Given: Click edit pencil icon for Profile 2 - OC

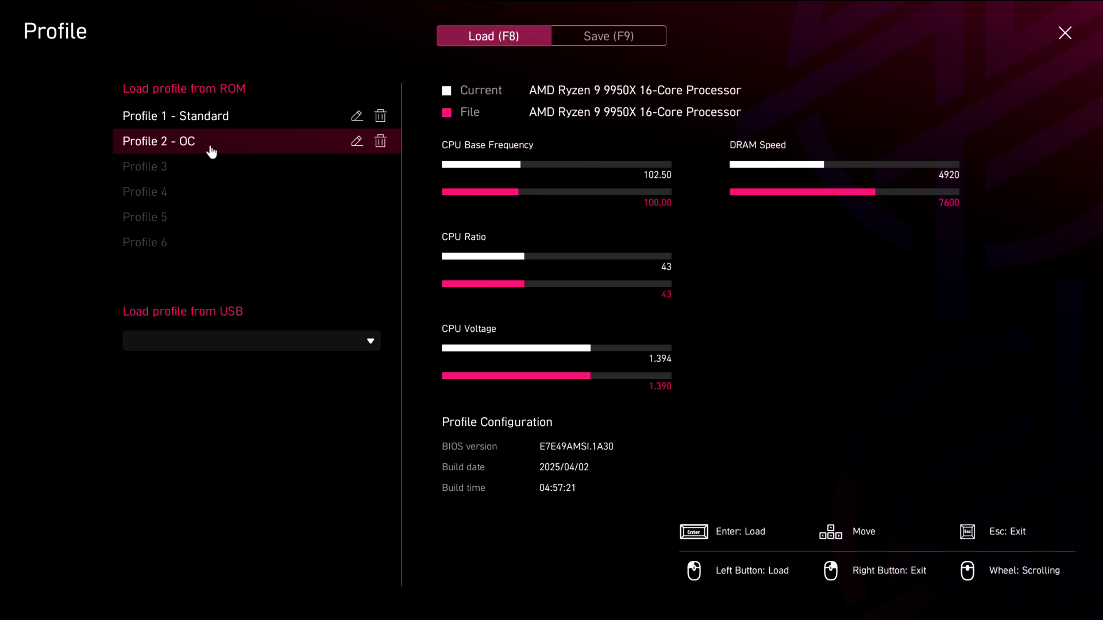Looking at the screenshot, I should click(357, 141).
